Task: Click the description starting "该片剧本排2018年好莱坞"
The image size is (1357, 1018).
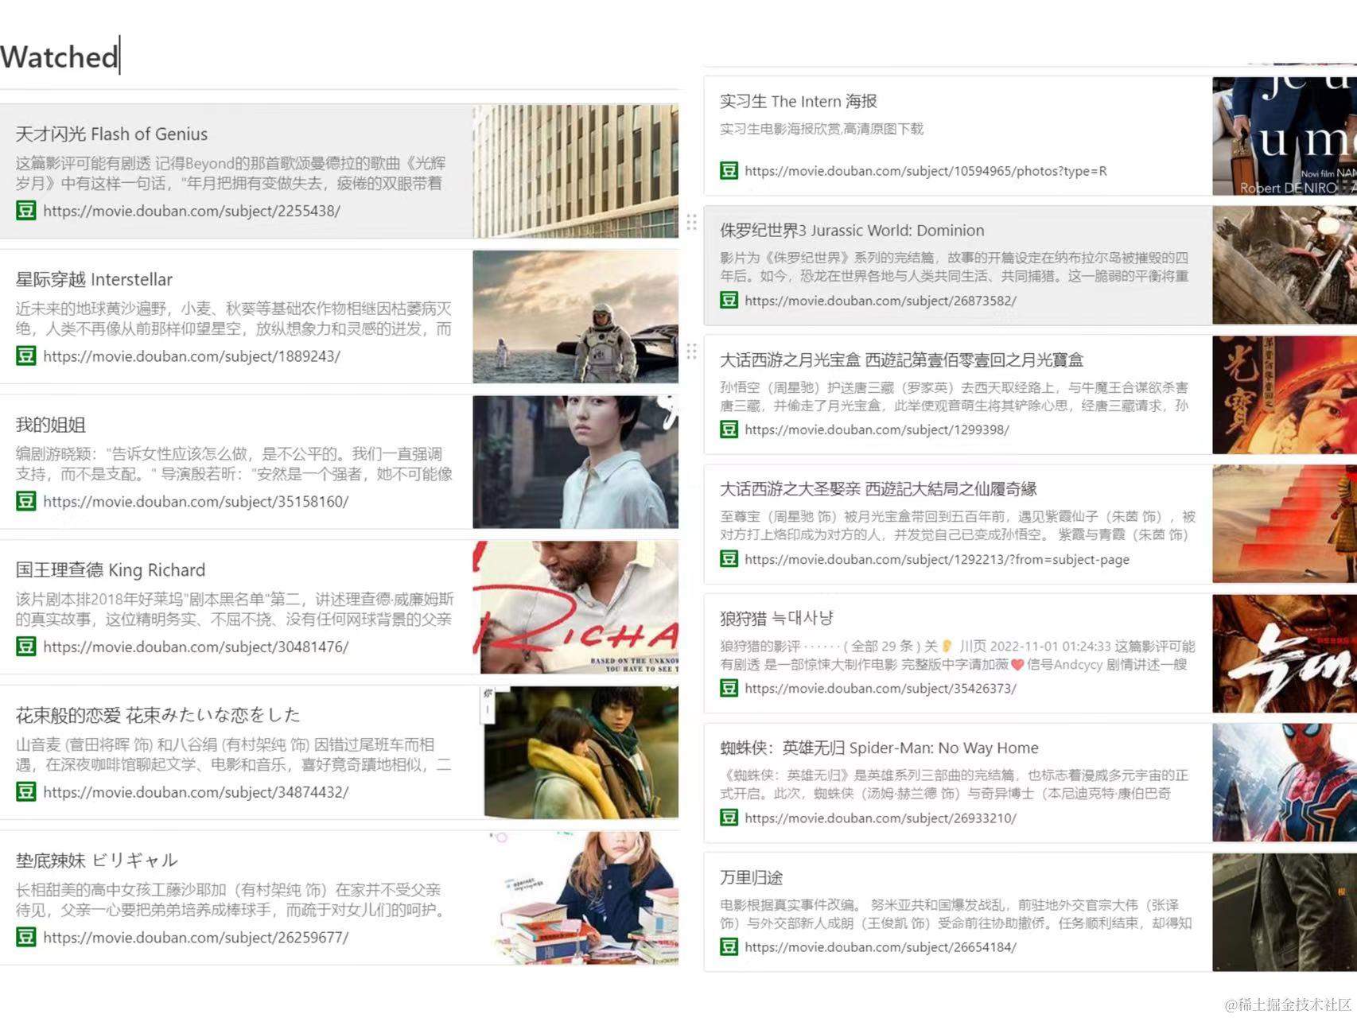Action: (235, 609)
